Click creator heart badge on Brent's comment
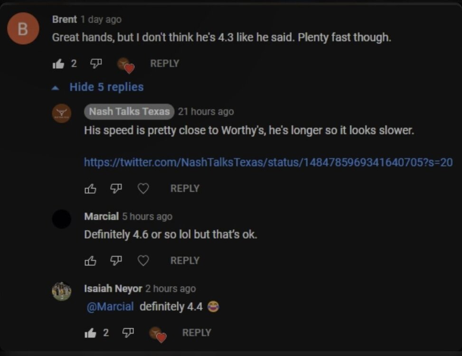 click(x=126, y=65)
